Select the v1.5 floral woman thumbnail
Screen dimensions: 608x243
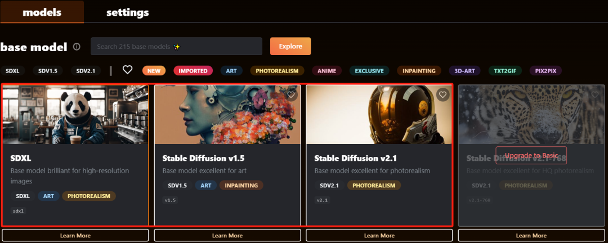pyautogui.click(x=227, y=114)
